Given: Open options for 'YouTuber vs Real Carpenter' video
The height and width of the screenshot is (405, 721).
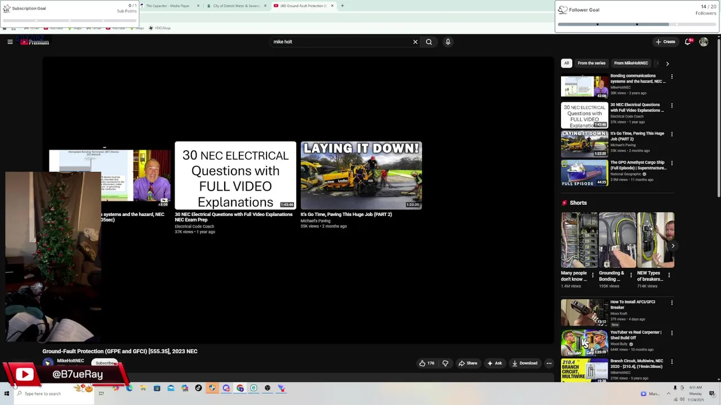Looking at the screenshot, I should coord(671,333).
